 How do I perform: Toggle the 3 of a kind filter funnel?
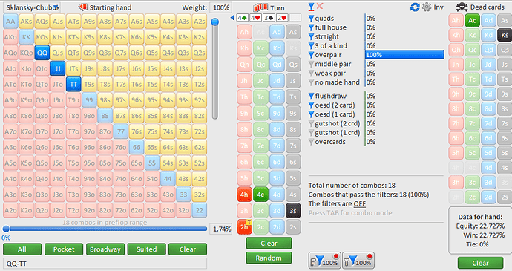(x=311, y=46)
